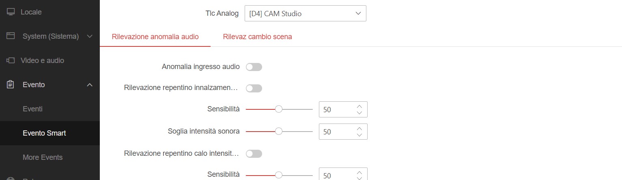The image size is (622, 180).
Task: Select the Rilevazione anomalia audio tab
Action: tap(155, 37)
